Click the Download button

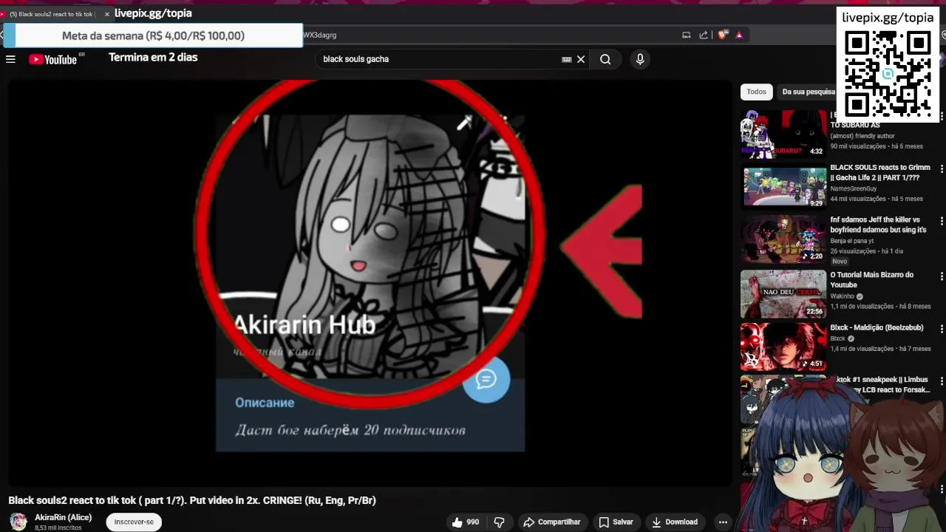coord(674,522)
